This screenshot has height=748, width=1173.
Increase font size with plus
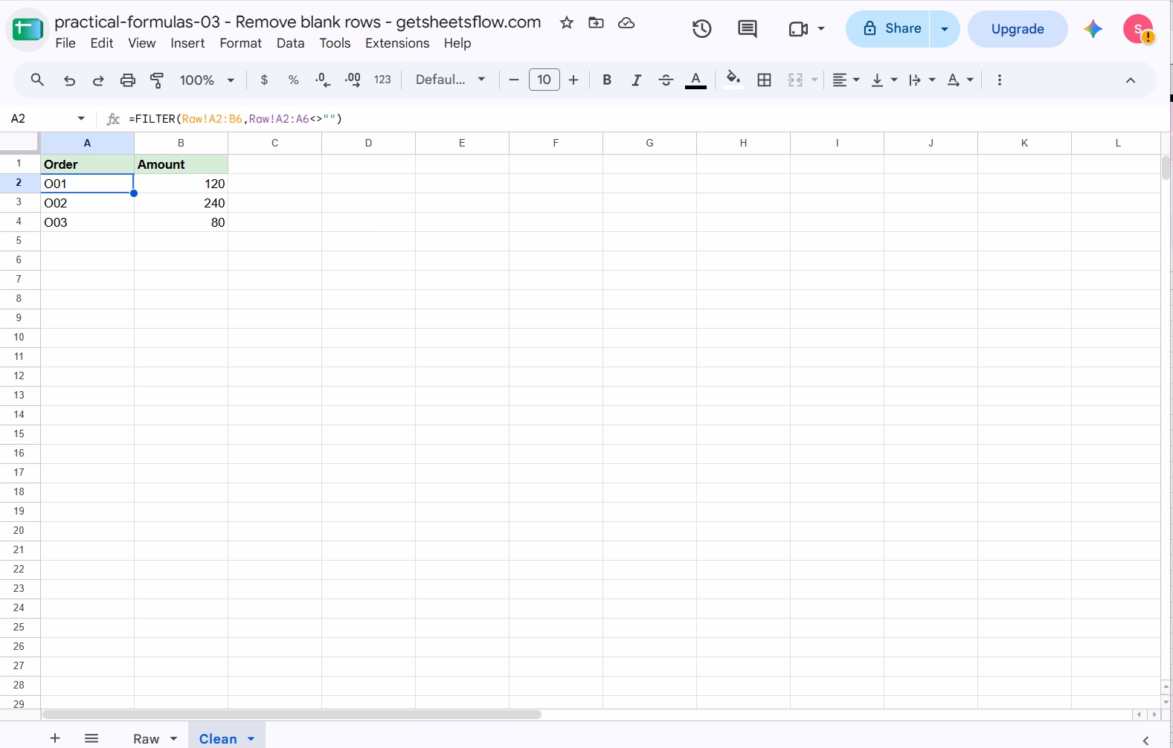[x=573, y=80]
